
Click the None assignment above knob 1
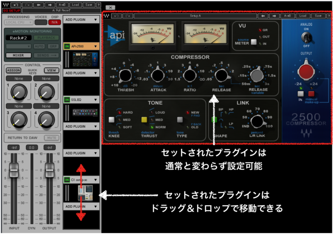pyautogui.click(x=19, y=79)
